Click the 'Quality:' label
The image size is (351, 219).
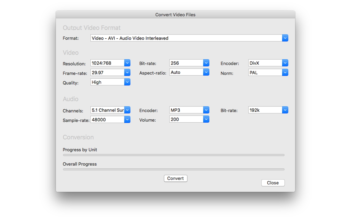coord(70,83)
